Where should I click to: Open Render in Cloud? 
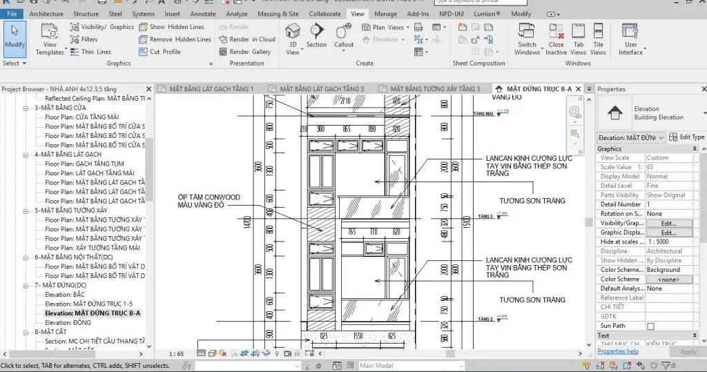[247, 39]
